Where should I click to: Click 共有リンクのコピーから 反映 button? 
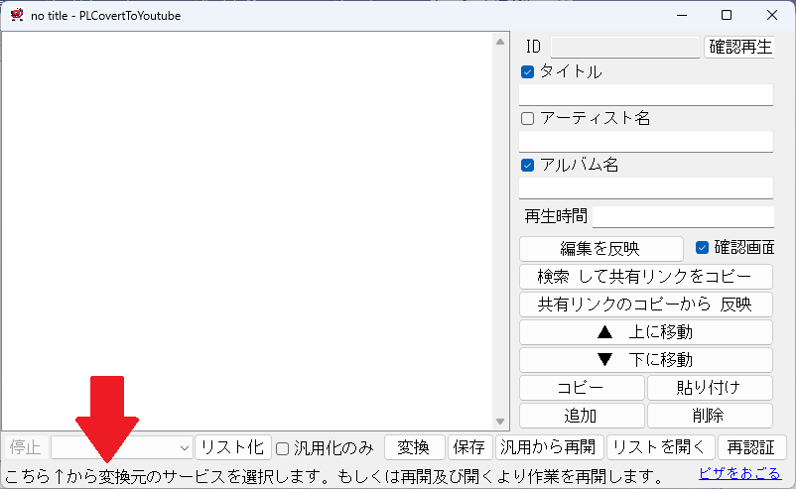pos(645,304)
